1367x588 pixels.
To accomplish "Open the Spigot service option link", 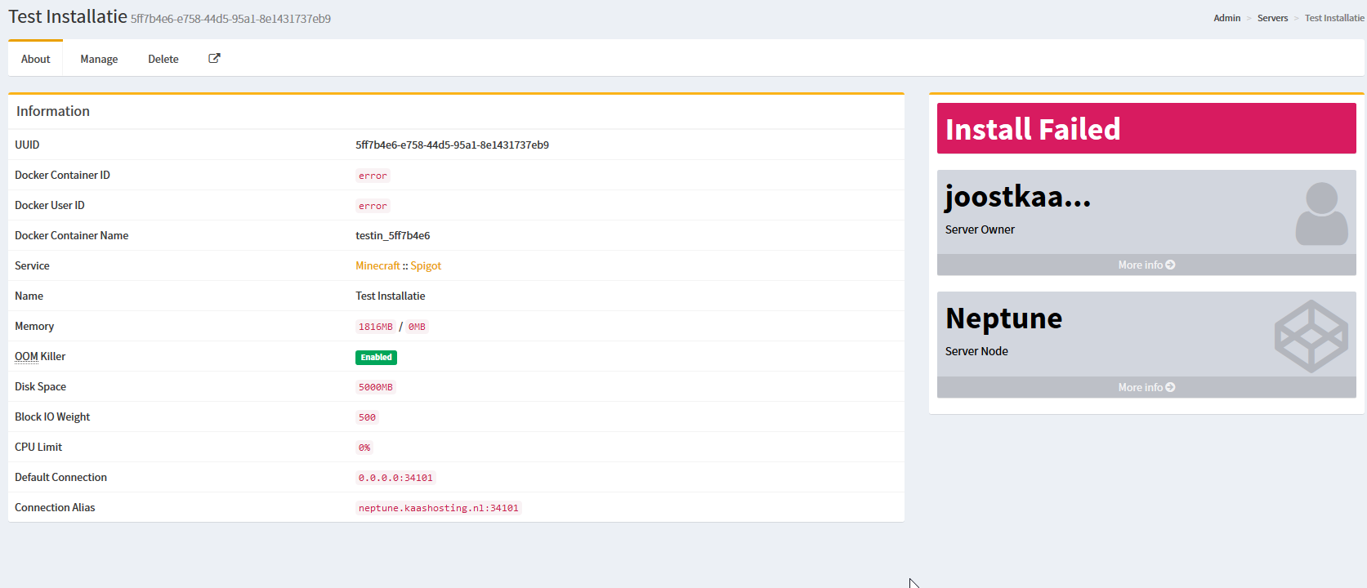I will (426, 265).
